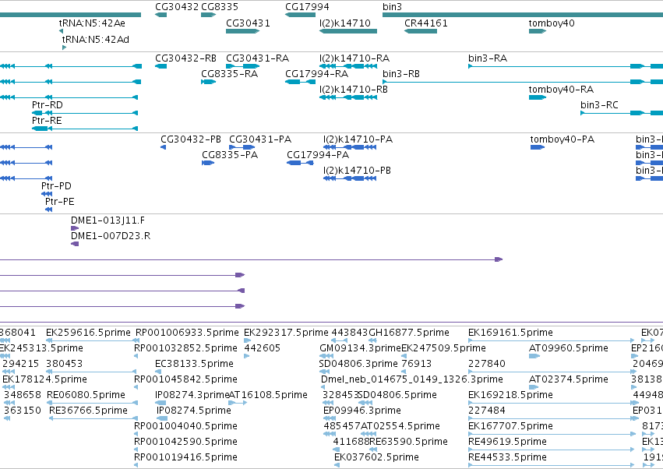Select transcript bin3-RC
The width and height of the screenshot is (663, 469).
[622, 113]
